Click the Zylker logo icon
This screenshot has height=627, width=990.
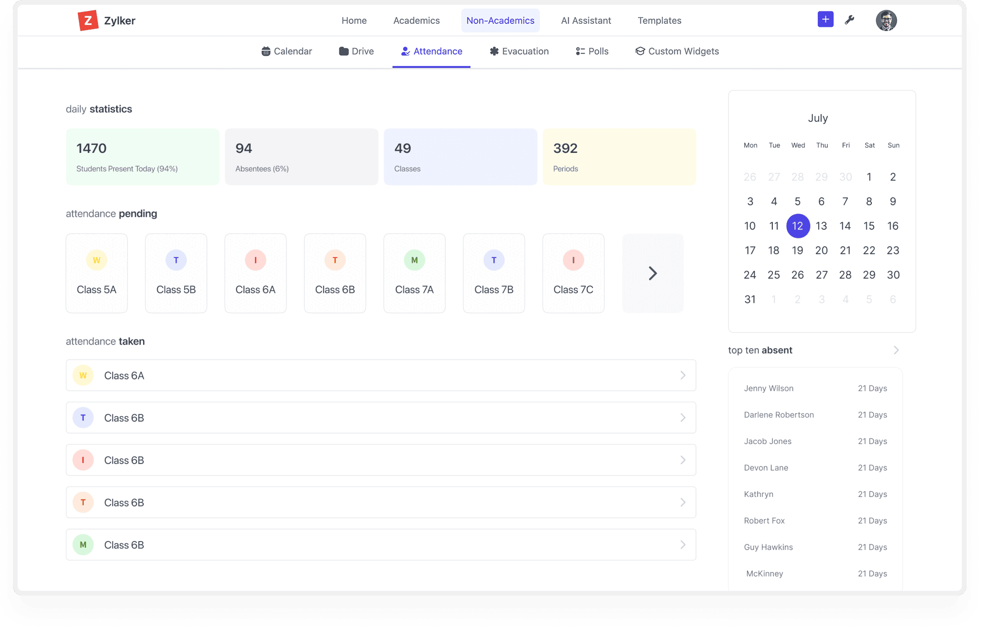click(88, 21)
